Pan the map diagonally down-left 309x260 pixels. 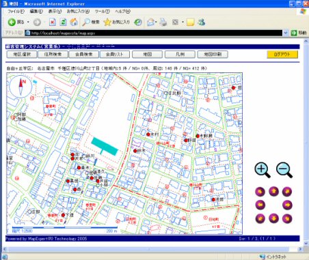(260, 218)
